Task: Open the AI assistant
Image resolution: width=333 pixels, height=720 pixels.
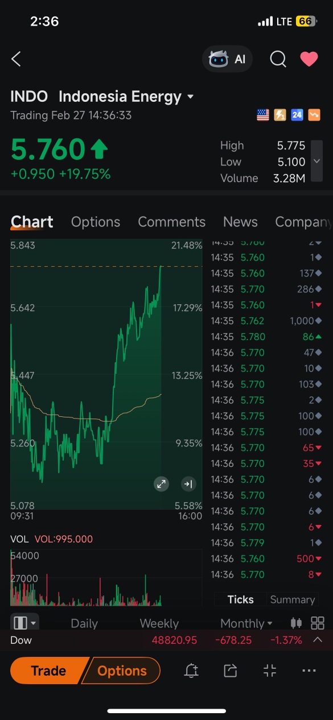Action: coord(227,59)
